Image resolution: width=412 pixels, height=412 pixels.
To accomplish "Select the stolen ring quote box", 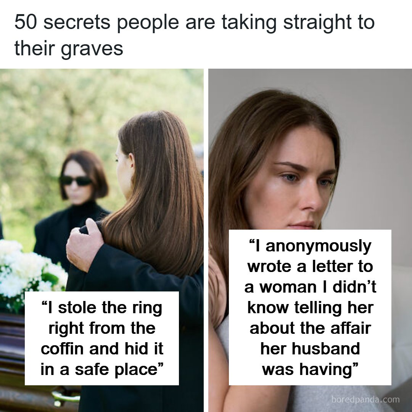I will tap(102, 338).
